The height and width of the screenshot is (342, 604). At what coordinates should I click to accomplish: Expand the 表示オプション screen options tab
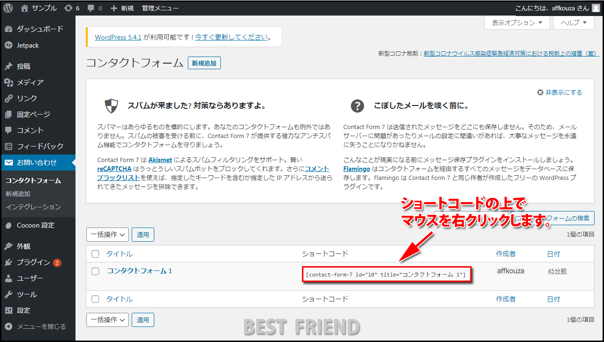point(517,23)
